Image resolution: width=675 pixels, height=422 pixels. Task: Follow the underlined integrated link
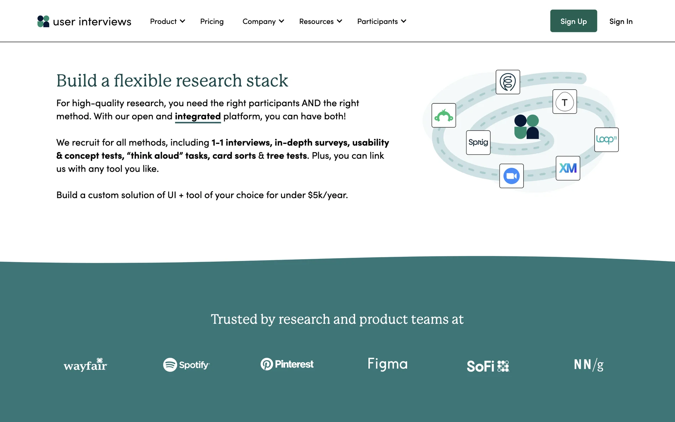[x=198, y=116]
